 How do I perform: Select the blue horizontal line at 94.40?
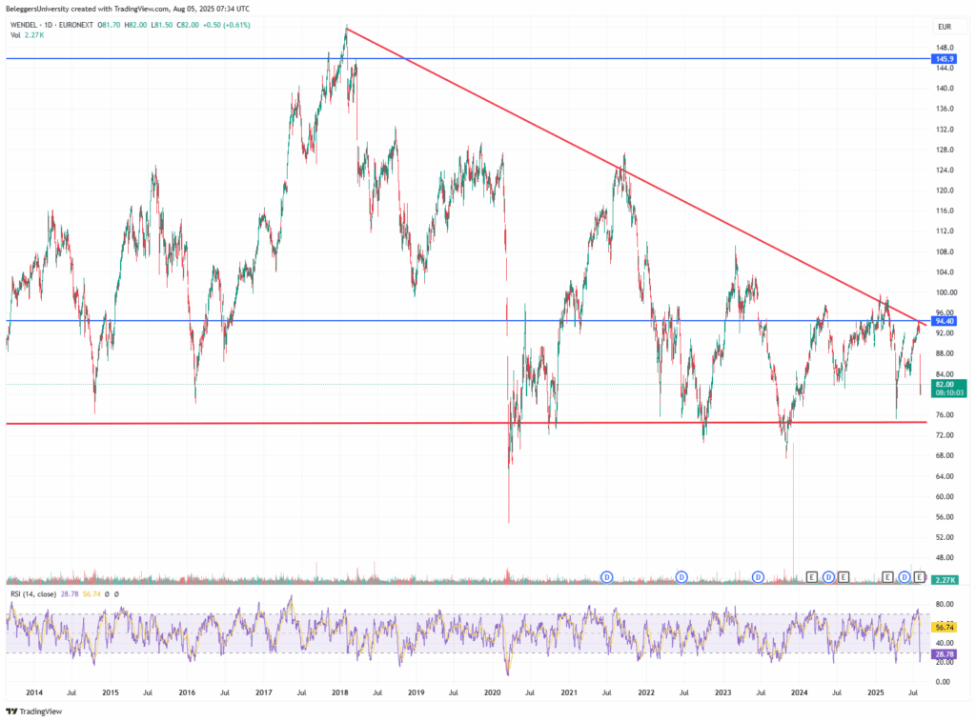click(468, 321)
